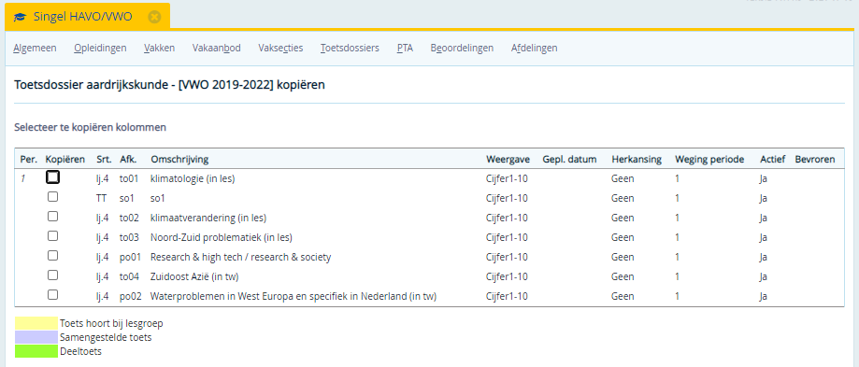
Task: Open the PTA menu
Action: [x=405, y=49]
